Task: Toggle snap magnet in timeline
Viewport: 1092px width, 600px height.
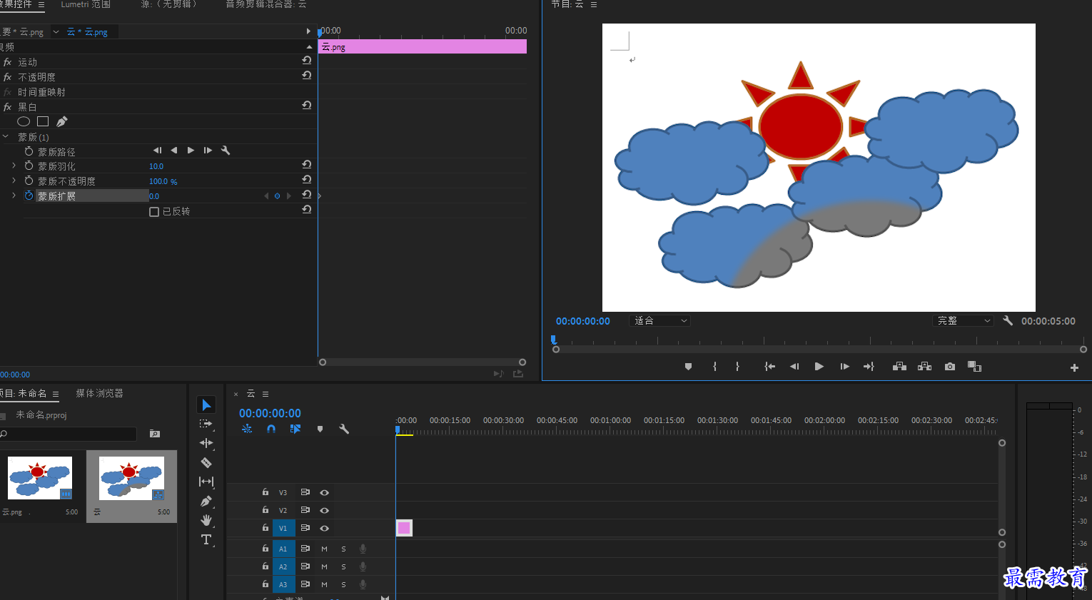Action: point(271,429)
